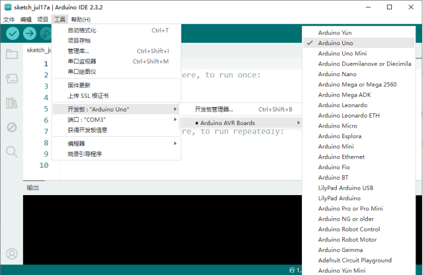Choose 自动格式化 from the tools menu
This screenshot has height=275, width=423.
coord(116,30)
